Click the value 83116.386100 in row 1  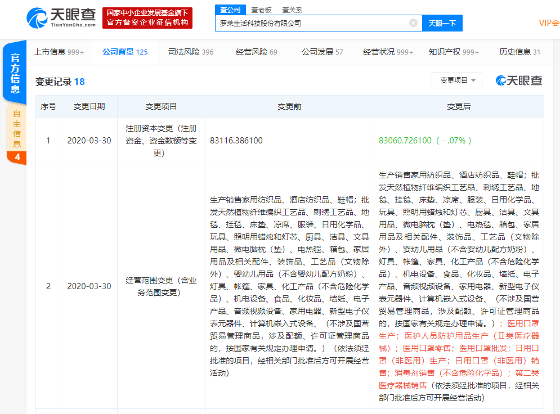pos(236,141)
